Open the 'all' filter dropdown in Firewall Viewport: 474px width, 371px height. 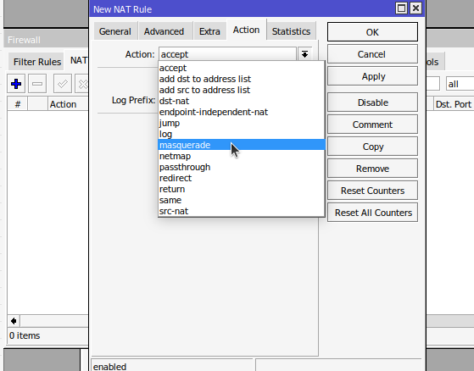[x=460, y=84]
